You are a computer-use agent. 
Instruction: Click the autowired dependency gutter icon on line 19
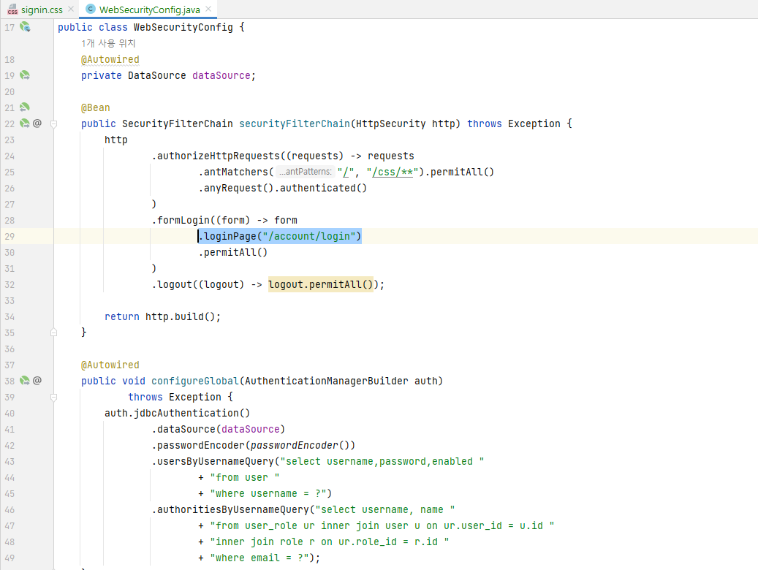pyautogui.click(x=25, y=75)
